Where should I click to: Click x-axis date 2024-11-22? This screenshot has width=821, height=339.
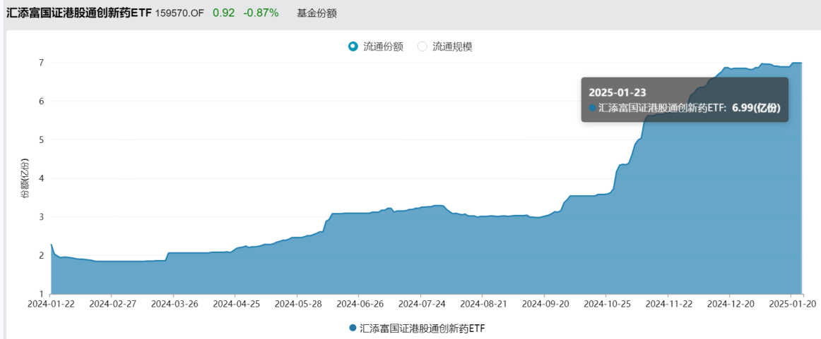pyautogui.click(x=668, y=302)
